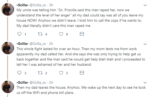153x97 pixels.
Task: Reply to the tweet about the fight lasting an hour
Action: (19, 73)
